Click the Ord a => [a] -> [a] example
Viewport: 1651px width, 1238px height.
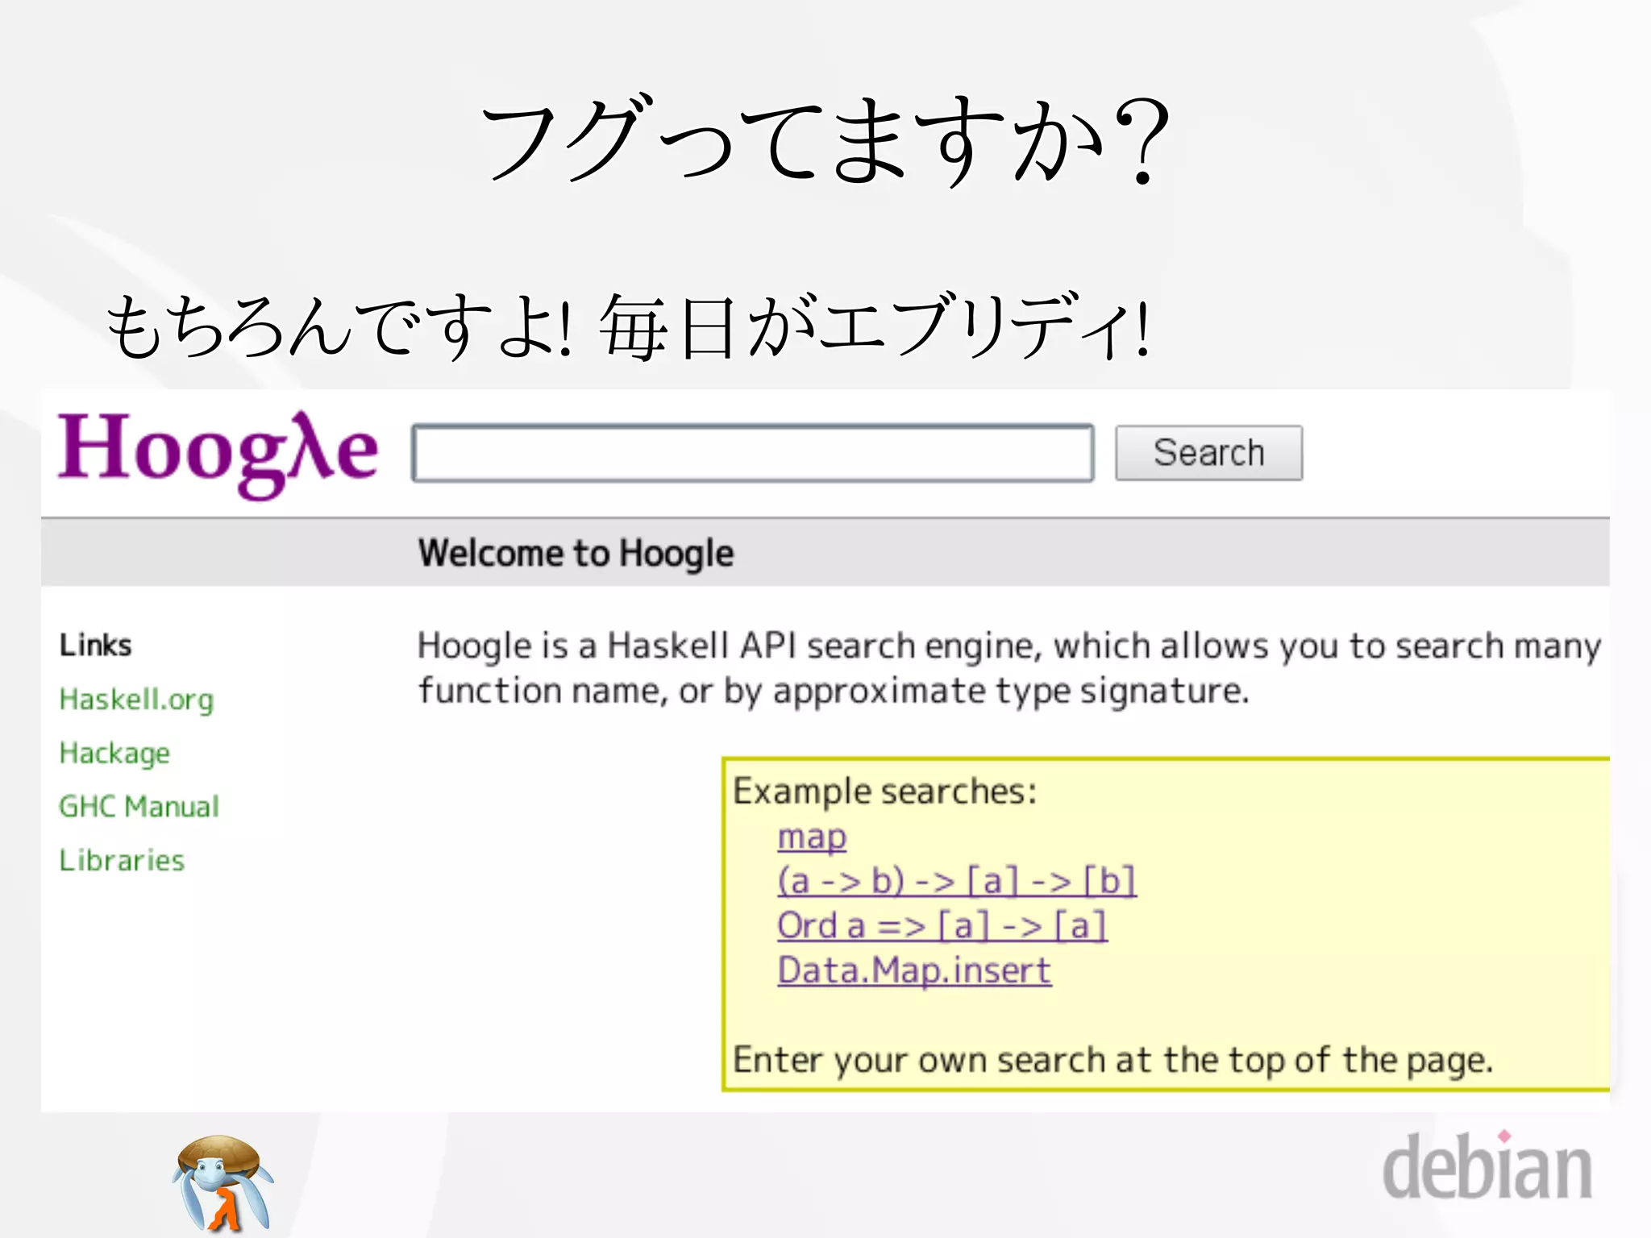942,925
